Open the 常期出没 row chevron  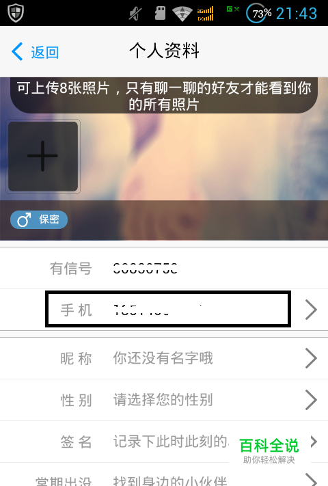pos(311,479)
